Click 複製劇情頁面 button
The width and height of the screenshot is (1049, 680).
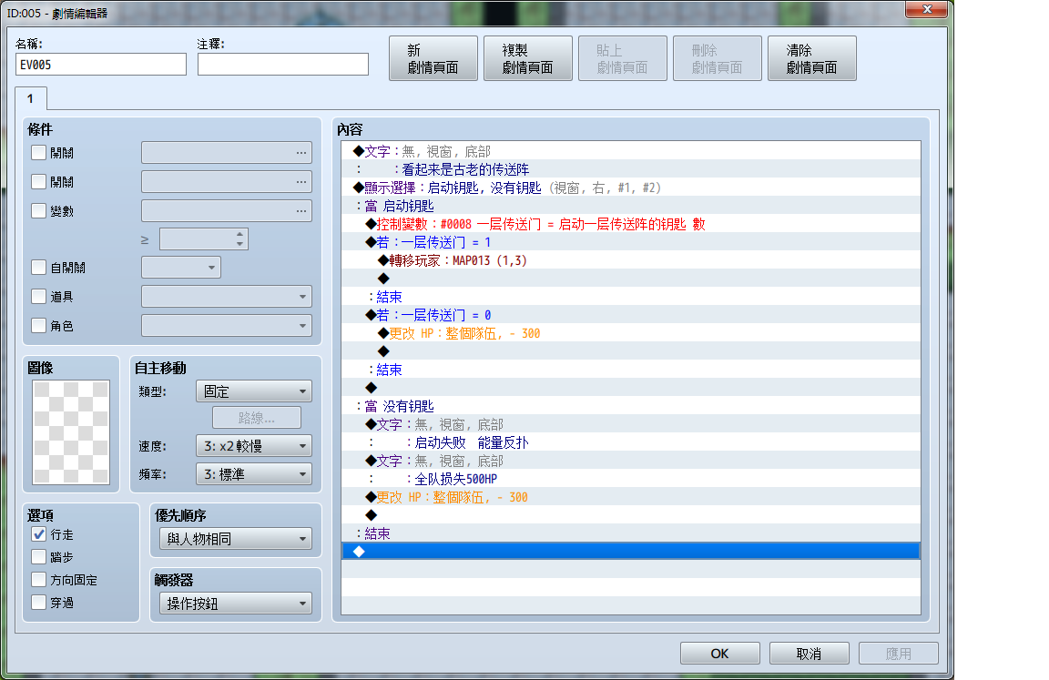point(528,58)
